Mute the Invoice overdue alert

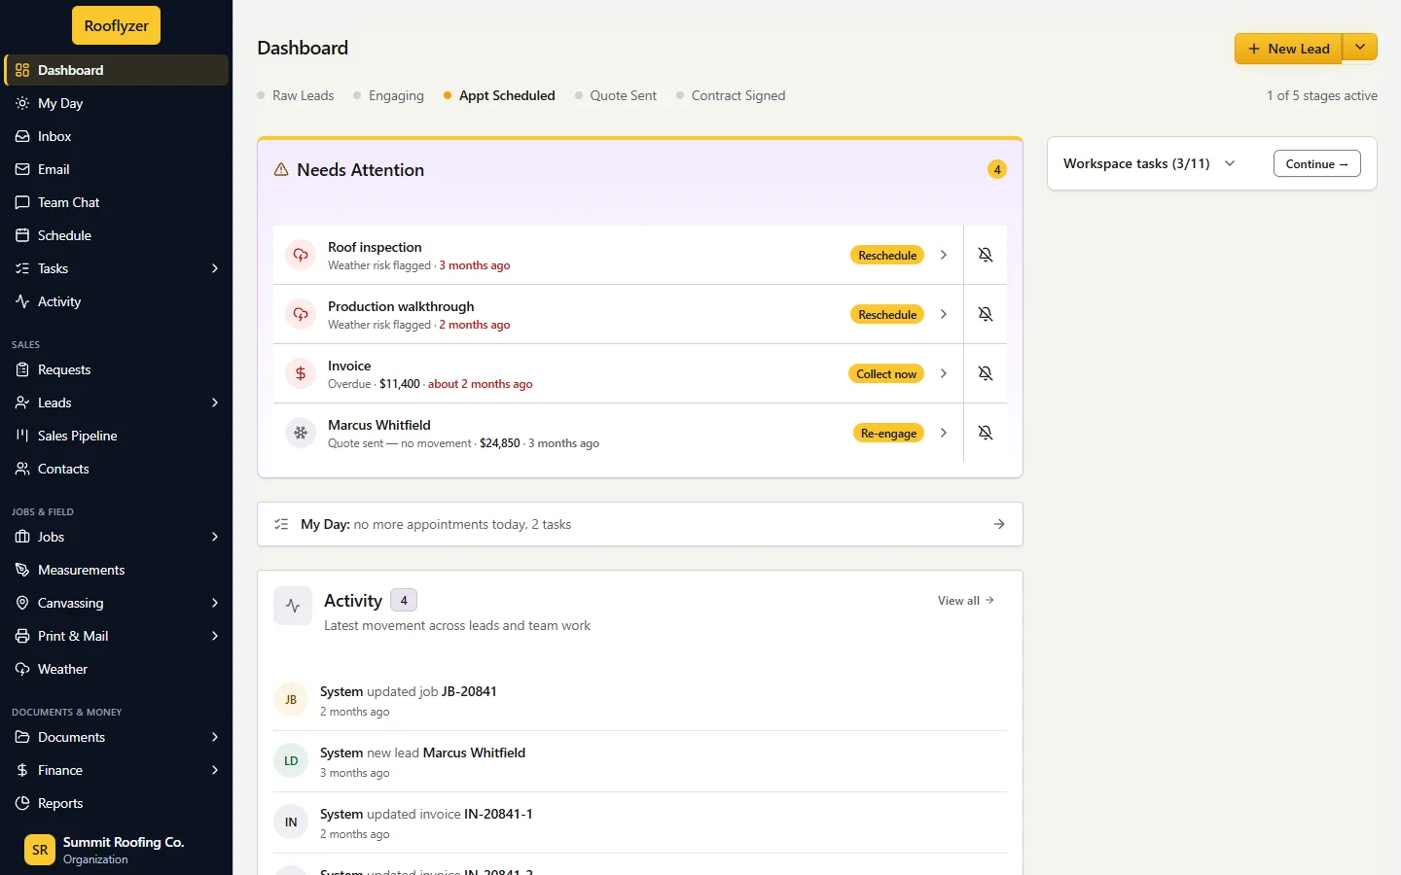click(986, 373)
